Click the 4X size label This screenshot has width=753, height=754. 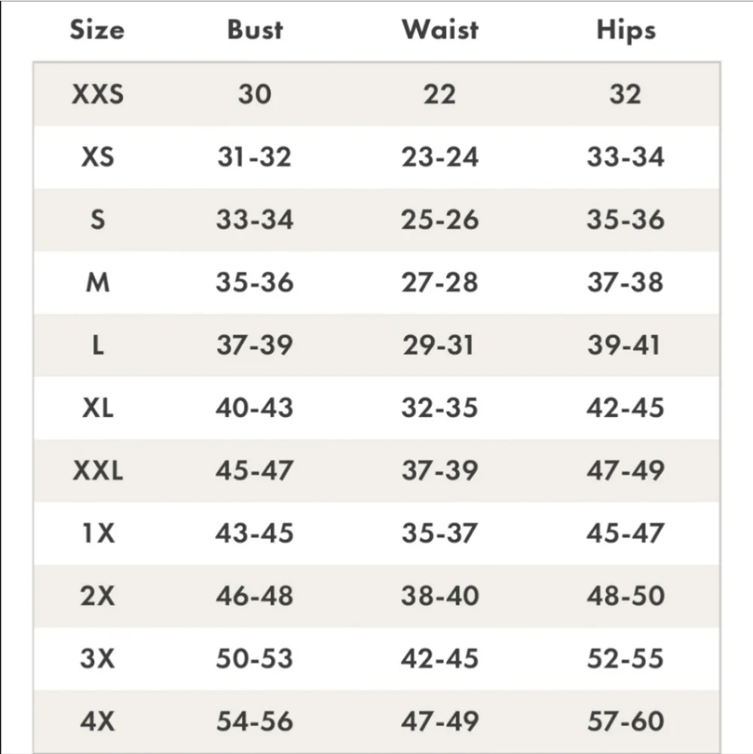98,721
